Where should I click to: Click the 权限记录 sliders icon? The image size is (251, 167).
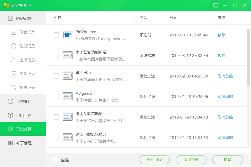[14, 87]
